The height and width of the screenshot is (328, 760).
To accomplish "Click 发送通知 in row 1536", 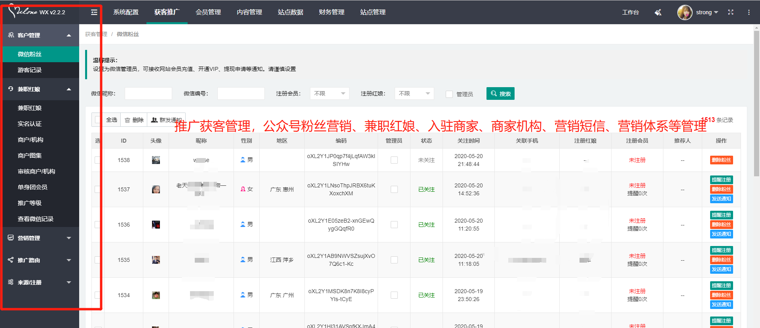I will point(721,234).
